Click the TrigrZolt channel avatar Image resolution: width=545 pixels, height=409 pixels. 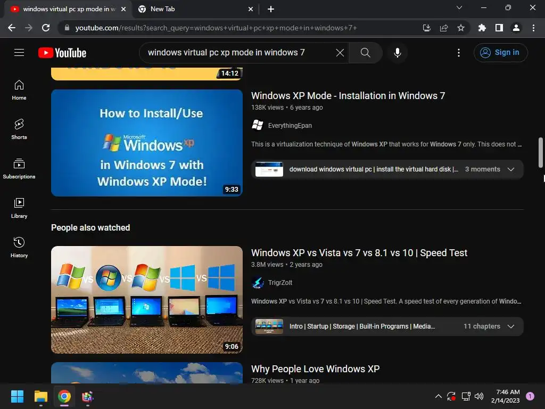pos(258,282)
